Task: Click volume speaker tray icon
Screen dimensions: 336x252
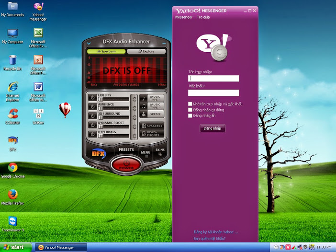Action: coord(305,247)
